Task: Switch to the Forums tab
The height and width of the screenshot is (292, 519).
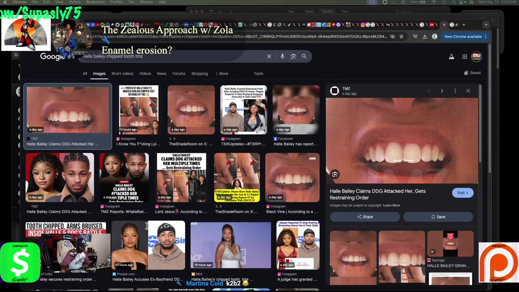Action: (x=179, y=73)
